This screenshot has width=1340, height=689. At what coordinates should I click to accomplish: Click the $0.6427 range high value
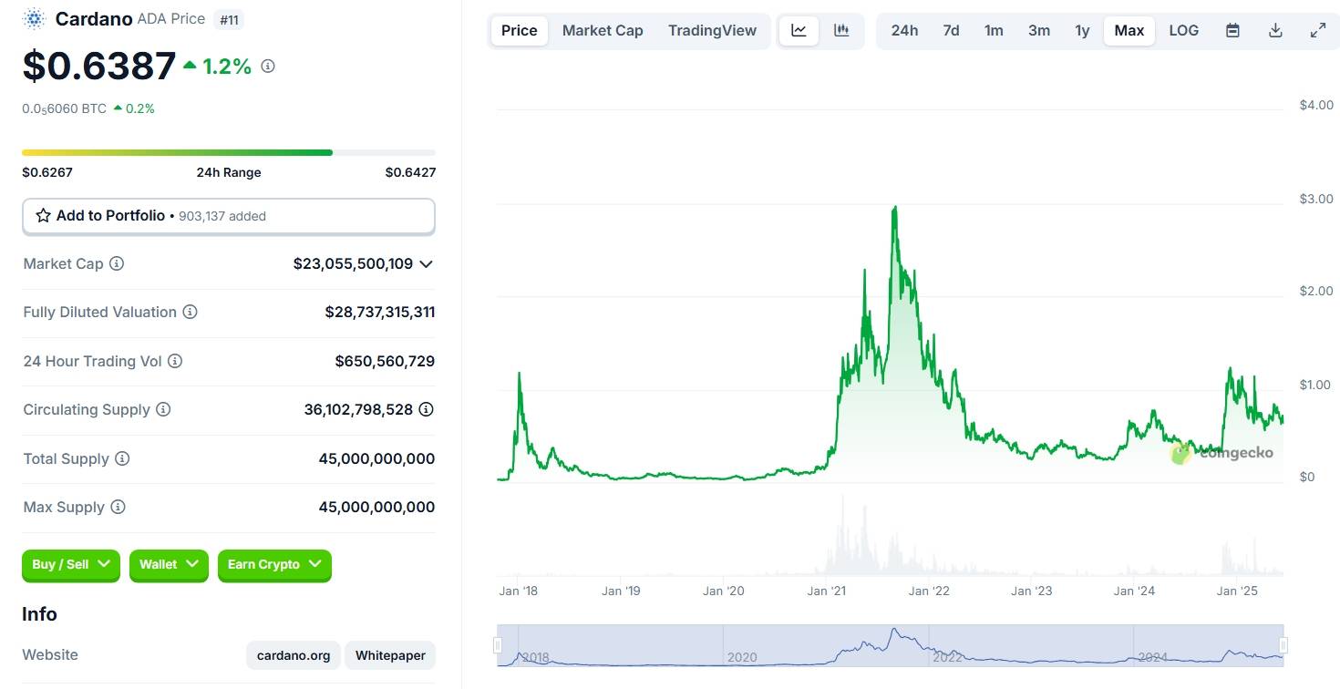[410, 172]
